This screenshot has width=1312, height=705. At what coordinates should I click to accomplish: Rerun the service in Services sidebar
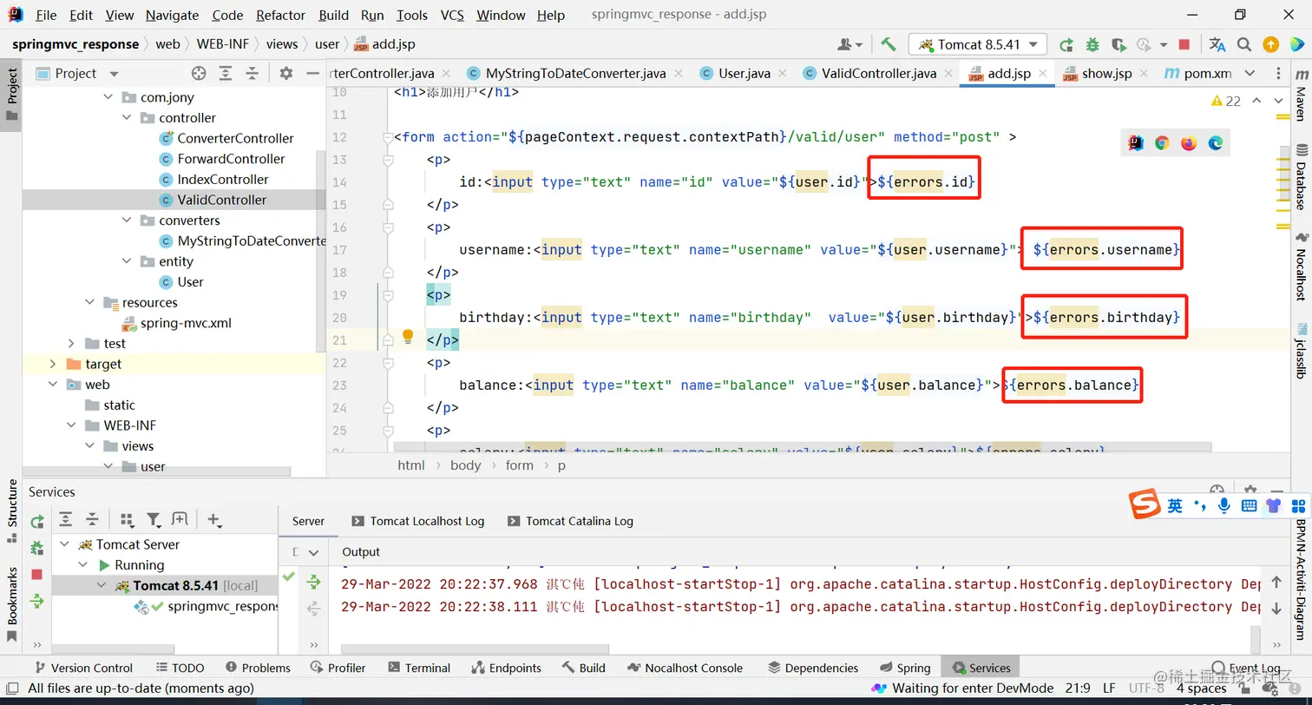tap(37, 522)
